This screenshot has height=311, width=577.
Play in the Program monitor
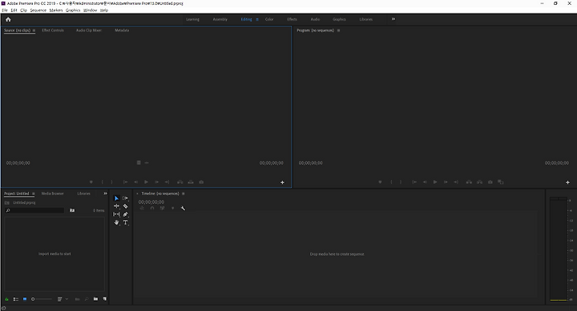[x=435, y=182]
